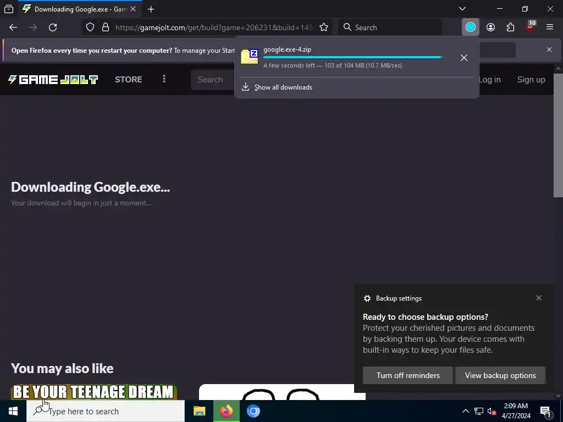
Task: Reload the Game Jolt page
Action: (53, 27)
